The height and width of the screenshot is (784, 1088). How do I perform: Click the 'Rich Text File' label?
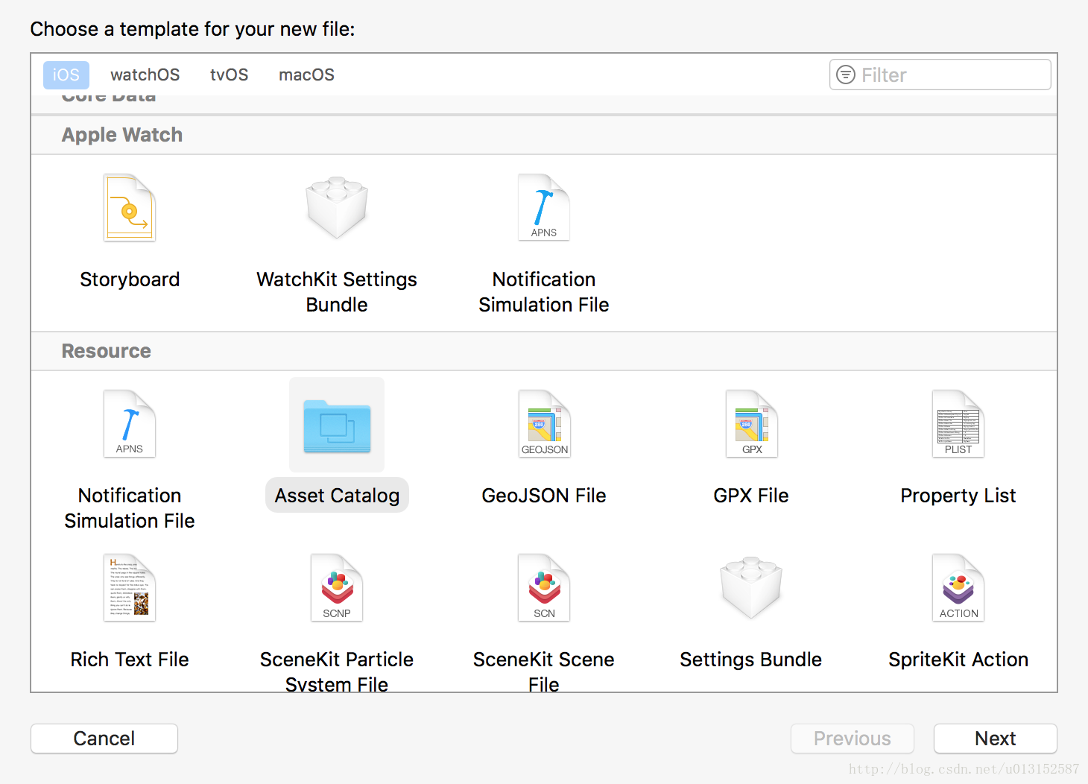point(130,660)
